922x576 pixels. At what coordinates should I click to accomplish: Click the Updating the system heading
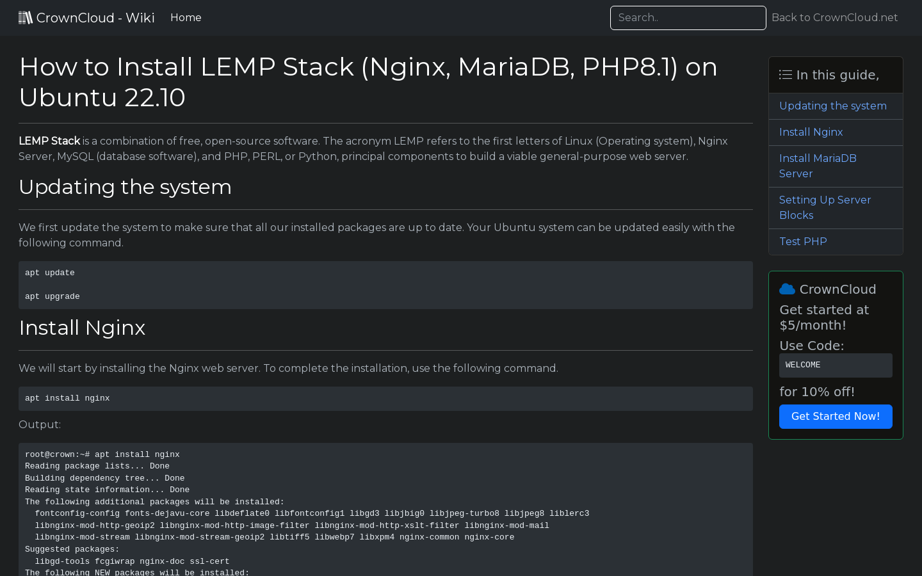[x=125, y=187]
